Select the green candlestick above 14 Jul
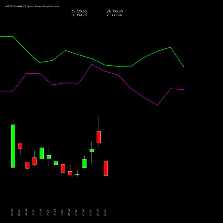223x223 pixels. coord(41,153)
